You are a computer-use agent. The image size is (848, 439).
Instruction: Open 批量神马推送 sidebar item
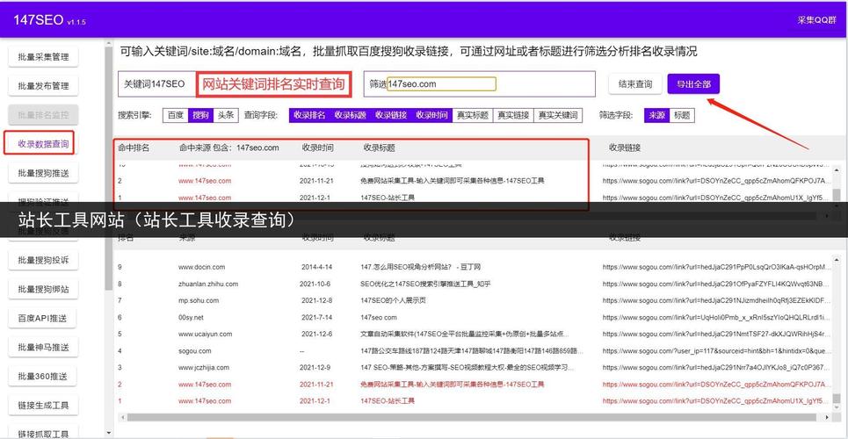point(43,347)
